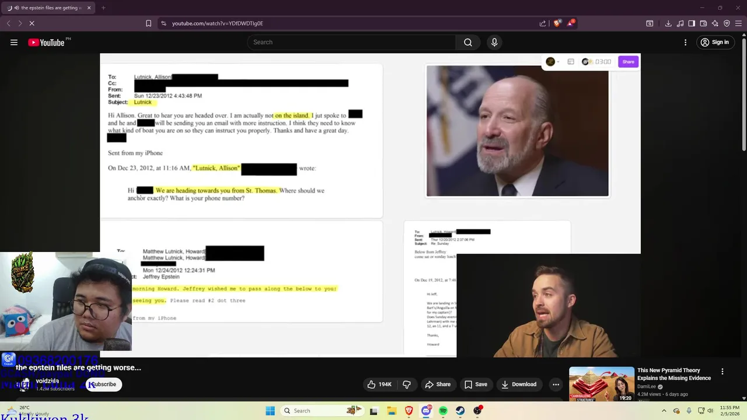The image size is (747, 420).
Task: Open the New Pyramid Theory video thumbnail
Action: (x=602, y=384)
